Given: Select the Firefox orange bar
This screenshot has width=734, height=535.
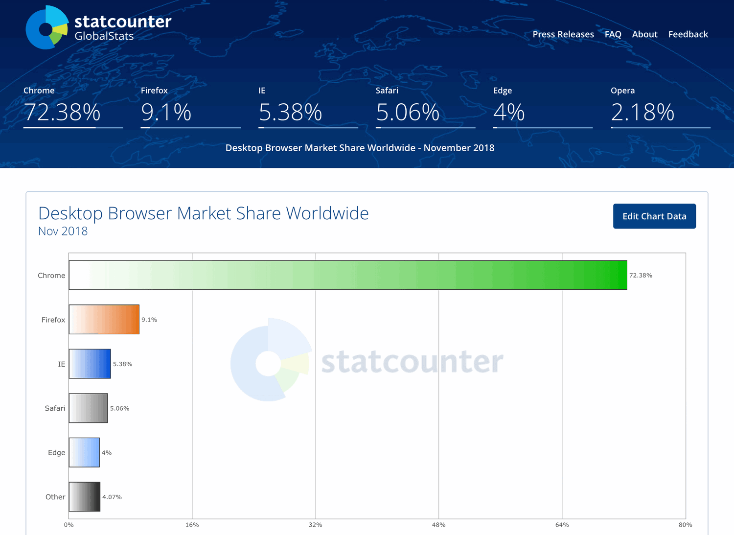Looking at the screenshot, I should tap(104, 319).
